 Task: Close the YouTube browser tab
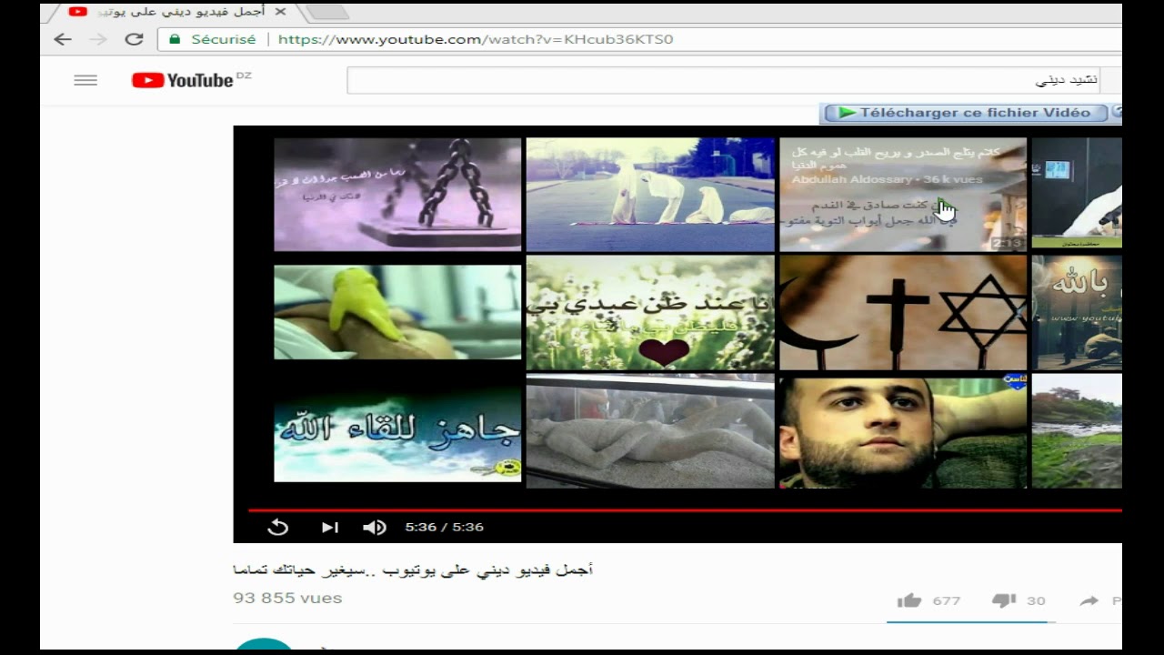tap(280, 12)
